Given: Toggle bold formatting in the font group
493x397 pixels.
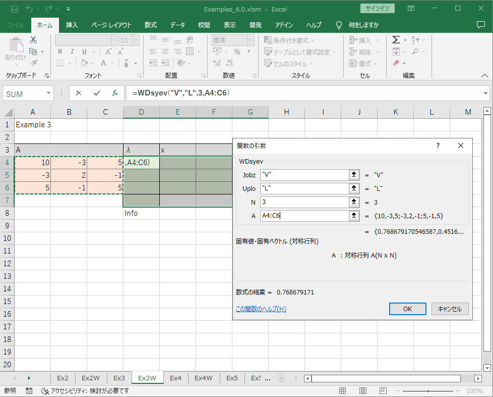Looking at the screenshot, I should (59, 52).
